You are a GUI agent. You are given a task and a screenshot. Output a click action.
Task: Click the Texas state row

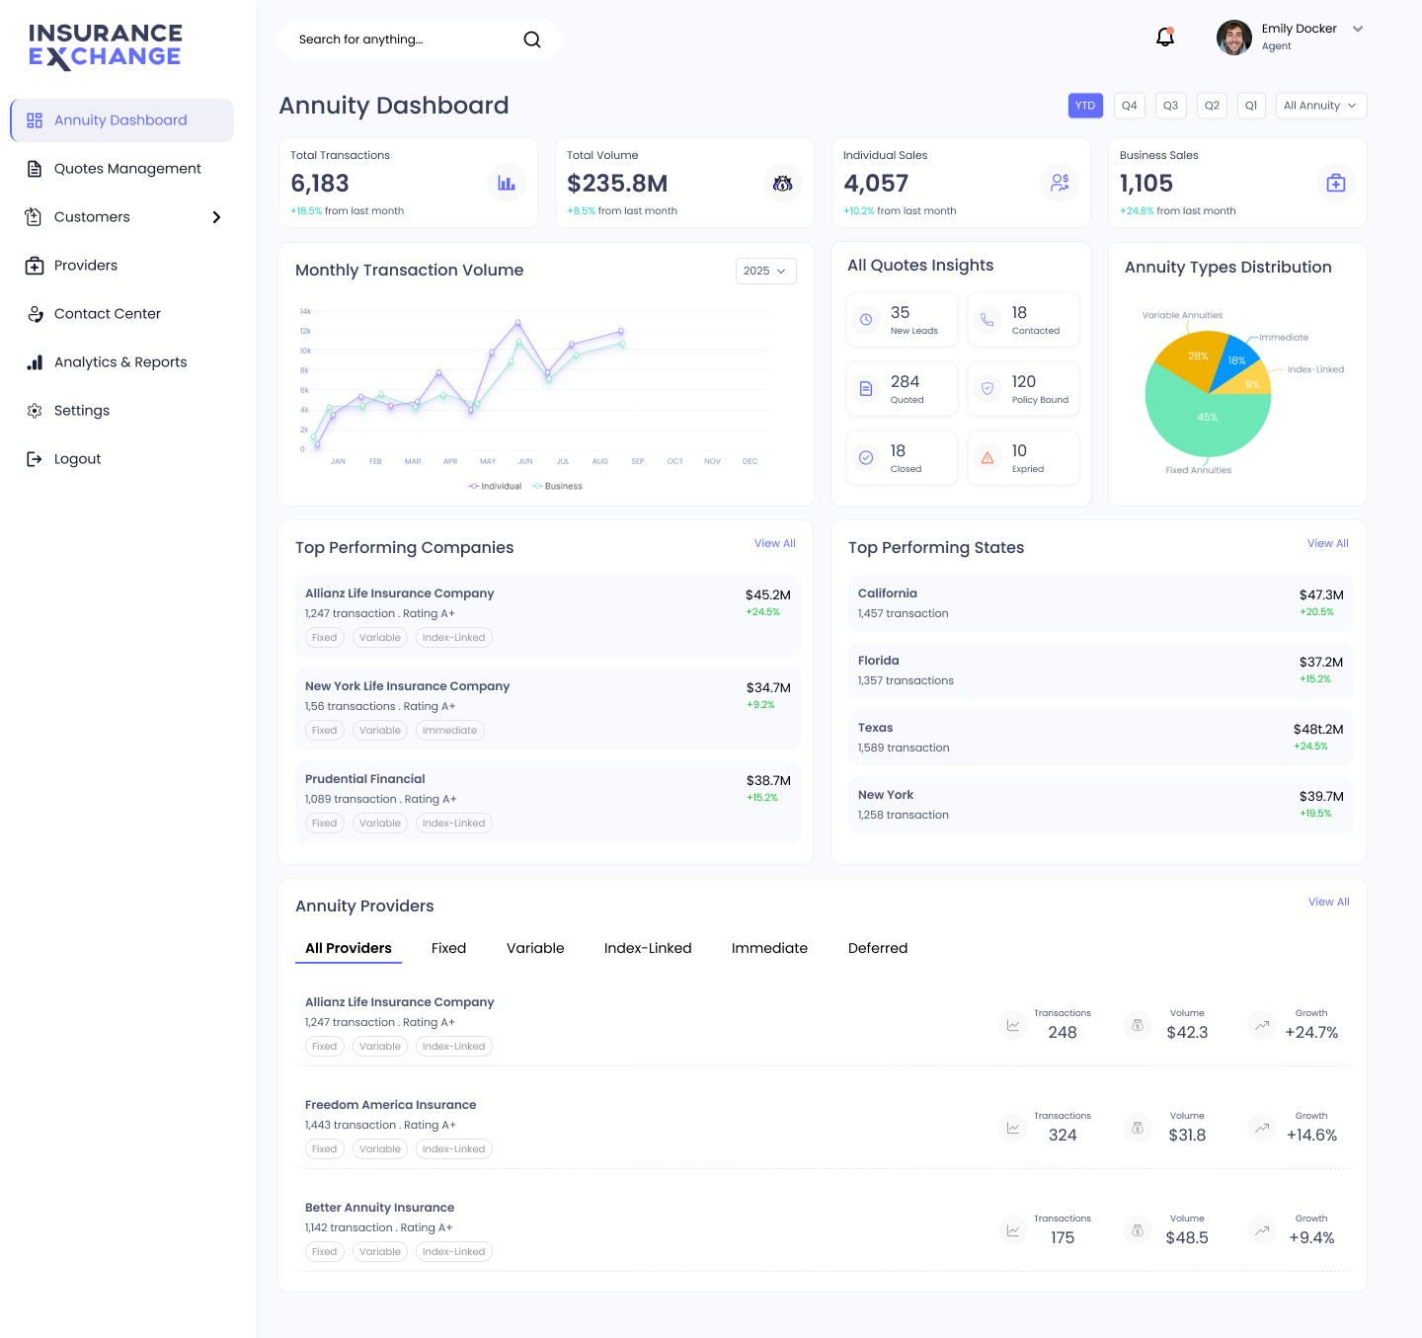[x=1101, y=738]
